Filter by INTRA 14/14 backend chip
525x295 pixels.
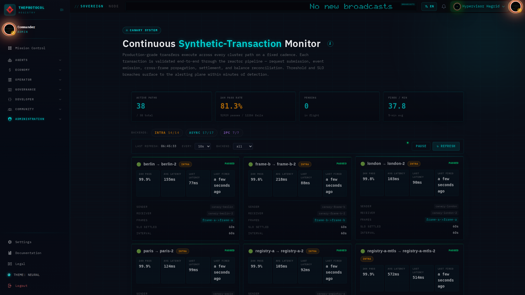167,133
